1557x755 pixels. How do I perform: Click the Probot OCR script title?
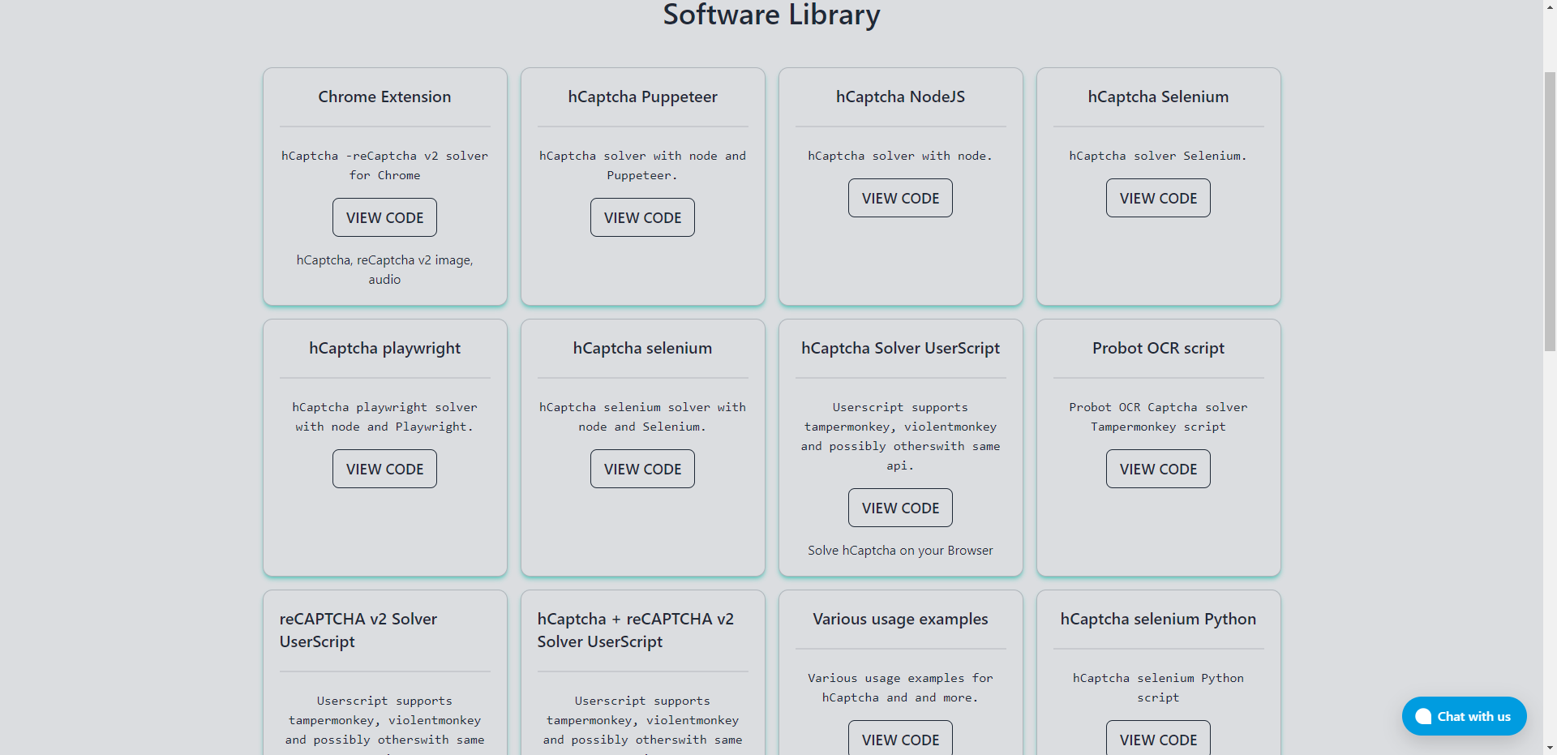pos(1158,348)
